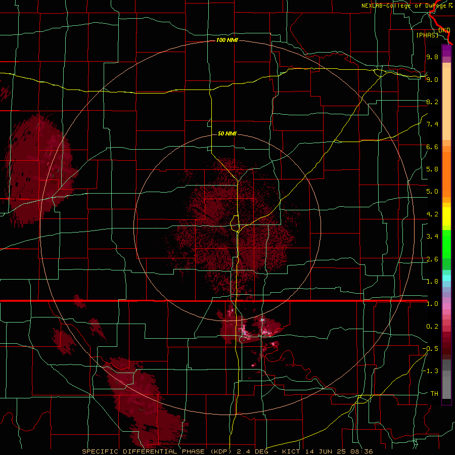Click the 1.0 value on color scale
Viewport: 455px width, 455px height.
[x=432, y=304]
